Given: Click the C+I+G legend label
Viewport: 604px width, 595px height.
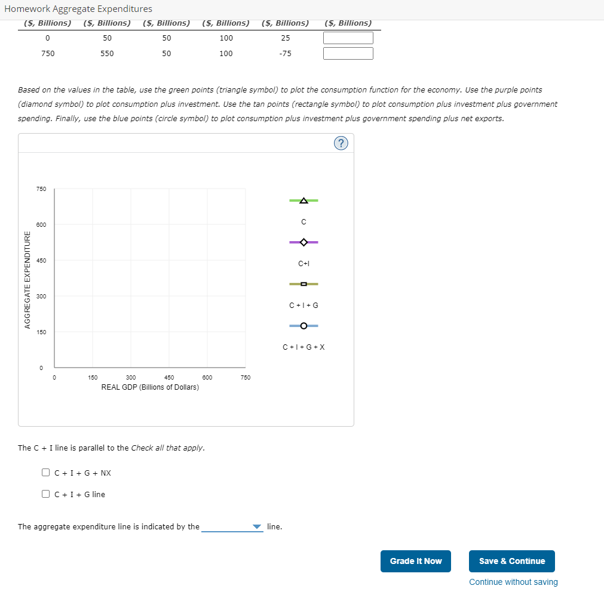Looking at the screenshot, I should click(303, 305).
